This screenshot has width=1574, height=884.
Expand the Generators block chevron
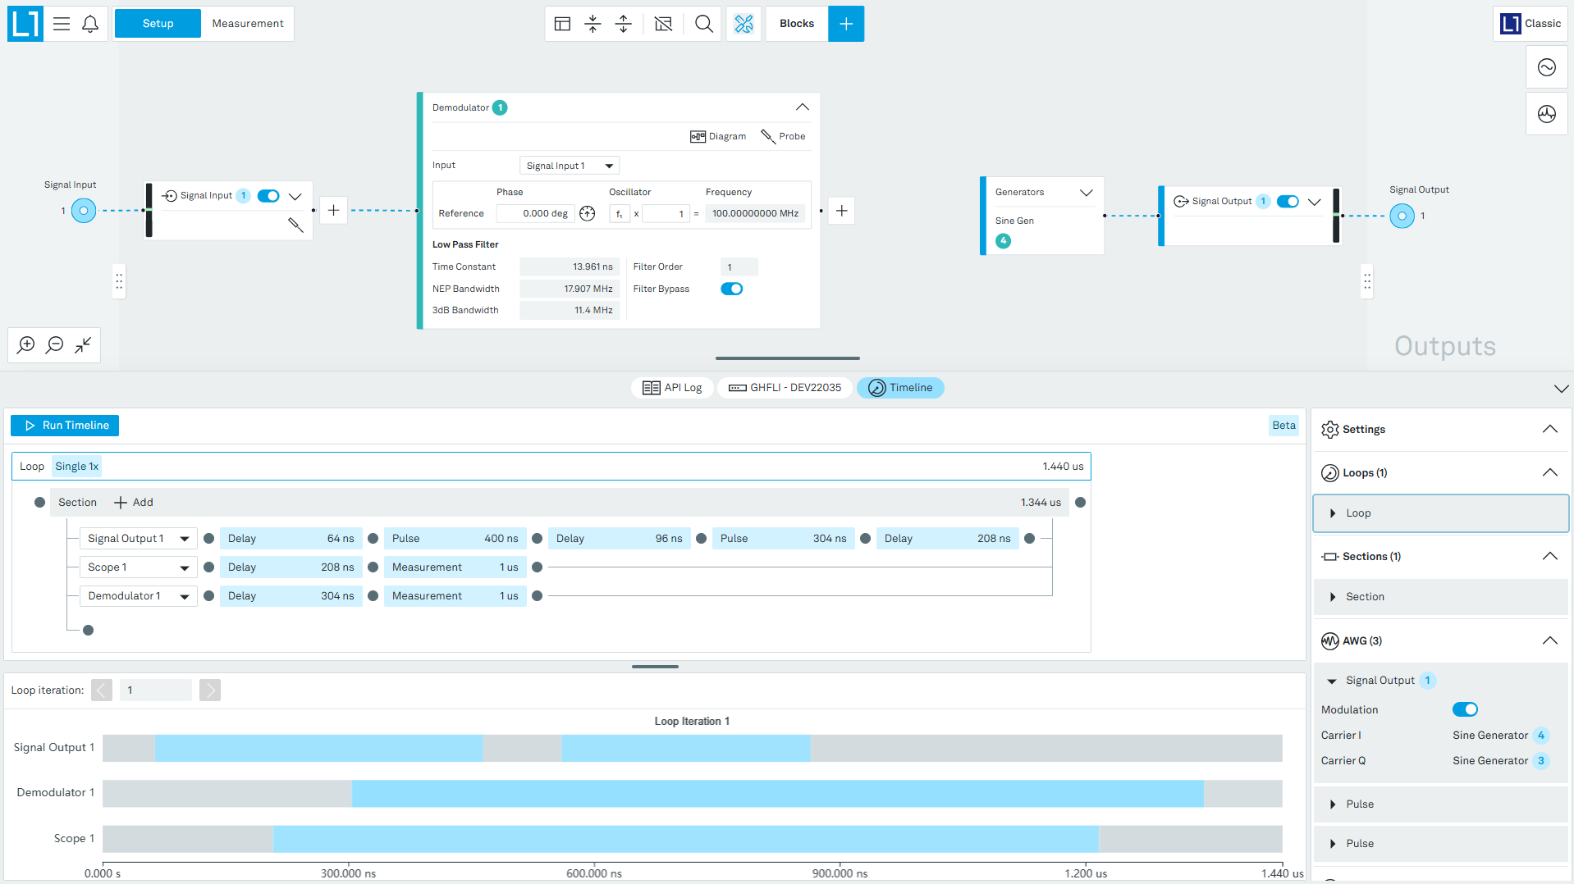pyautogui.click(x=1086, y=193)
